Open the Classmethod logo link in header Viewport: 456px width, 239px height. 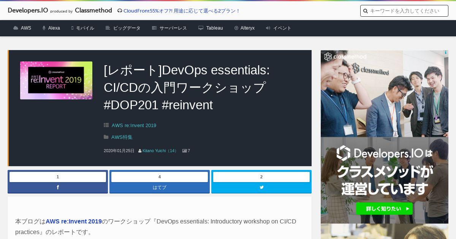[93, 11]
